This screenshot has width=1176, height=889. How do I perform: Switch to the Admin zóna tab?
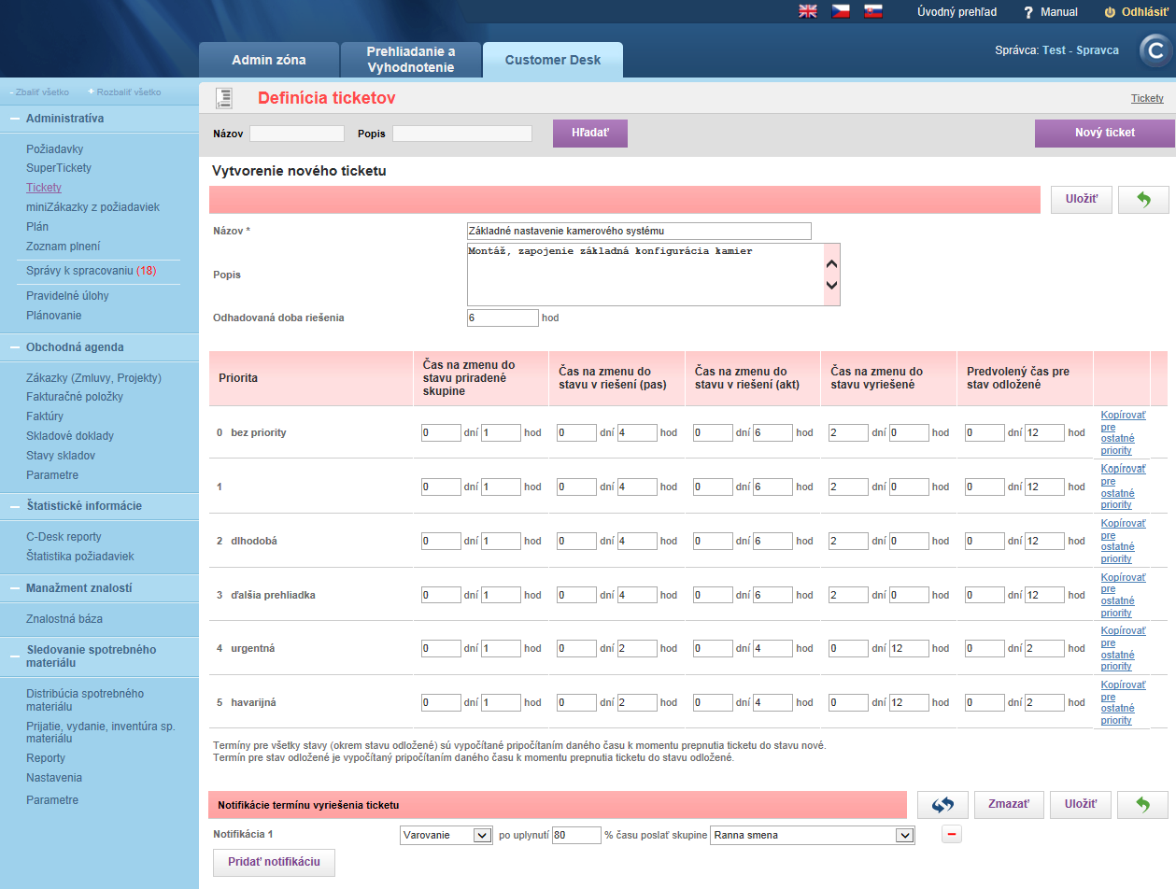(x=269, y=60)
